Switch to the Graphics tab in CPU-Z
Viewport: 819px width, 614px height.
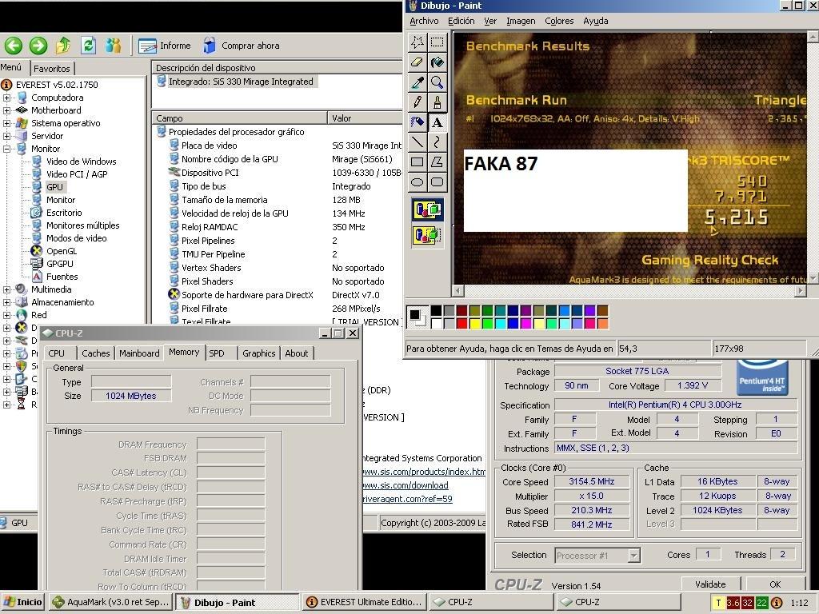[x=258, y=353]
